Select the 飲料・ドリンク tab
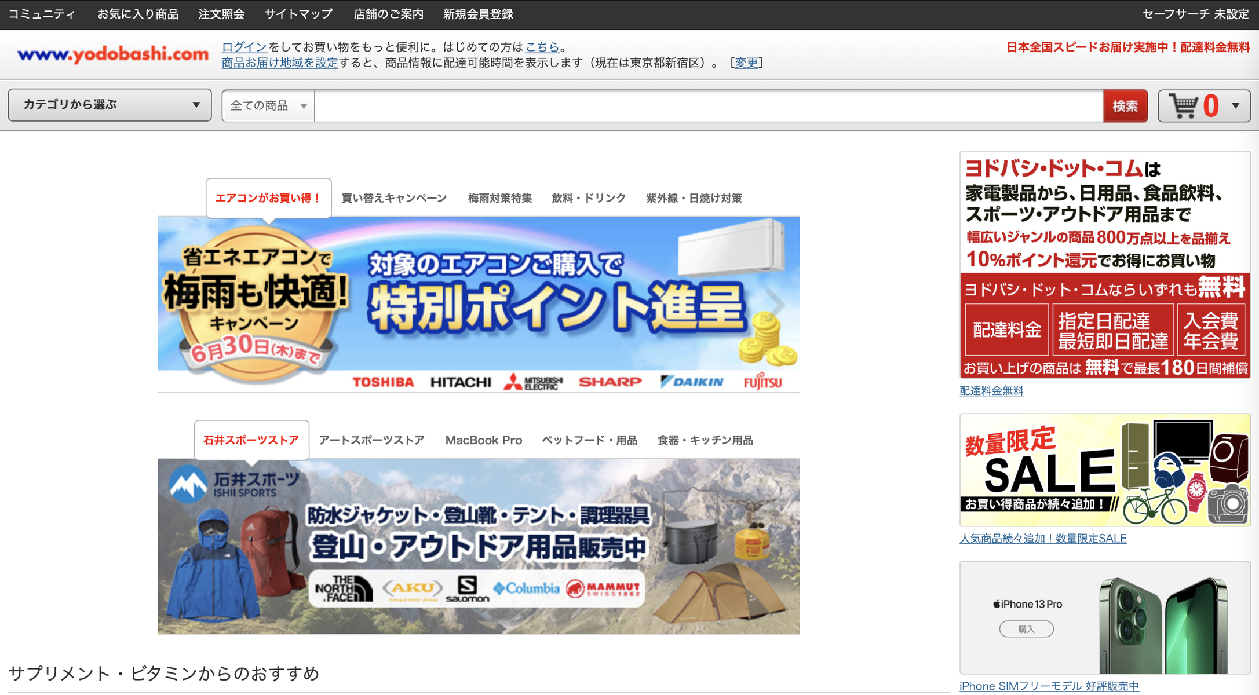 tap(589, 198)
